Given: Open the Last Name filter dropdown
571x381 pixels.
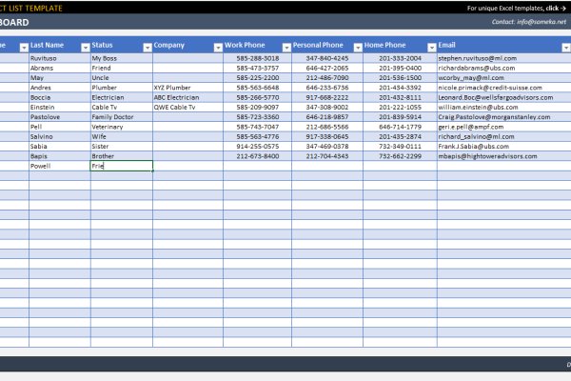Looking at the screenshot, I should pos(85,46).
